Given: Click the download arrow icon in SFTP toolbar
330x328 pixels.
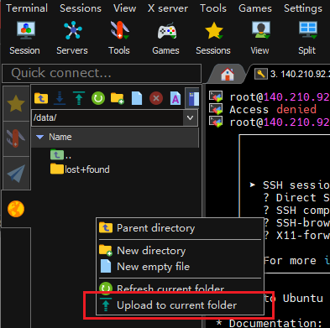Looking at the screenshot, I should (60, 98).
